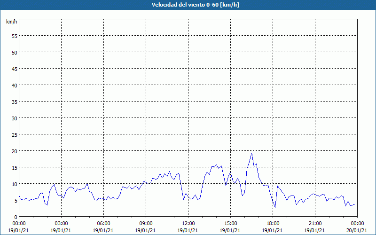Click the y-axis label '10'
The height and width of the screenshot is (235, 376).
tap(15, 184)
